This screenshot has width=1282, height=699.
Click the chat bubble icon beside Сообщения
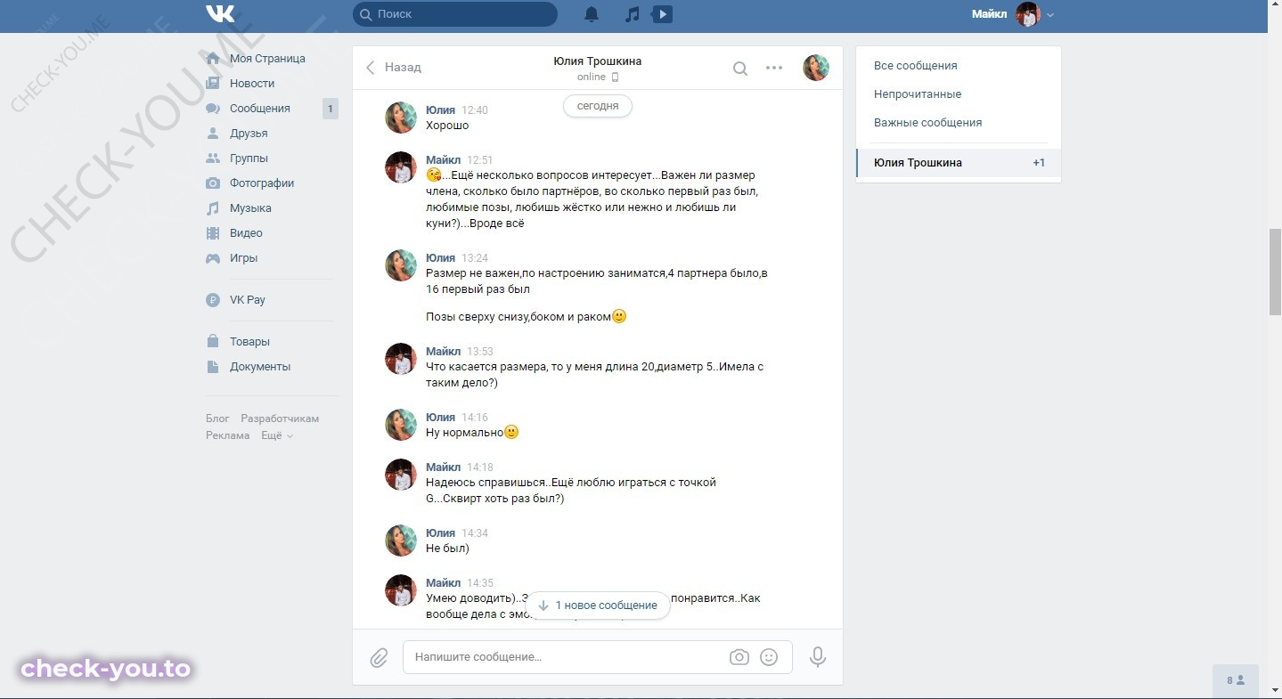pos(213,109)
